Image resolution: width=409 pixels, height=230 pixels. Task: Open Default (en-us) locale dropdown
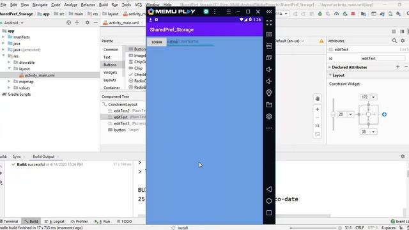pyautogui.click(x=289, y=41)
